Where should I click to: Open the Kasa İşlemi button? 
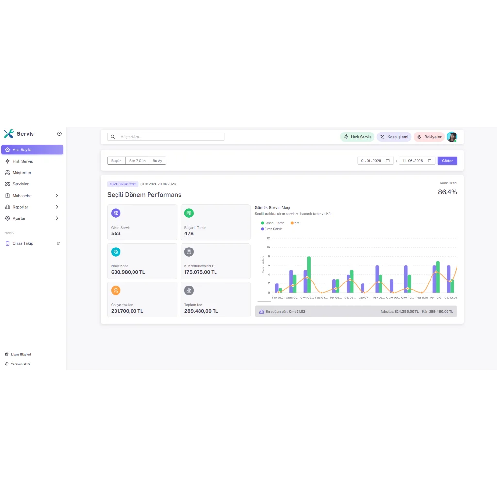pyautogui.click(x=394, y=137)
